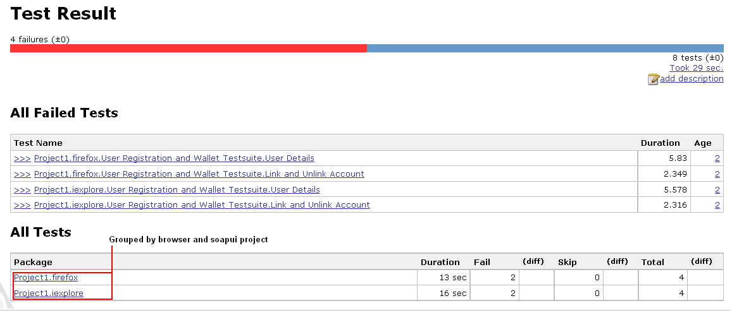The width and height of the screenshot is (732, 320).
Task: Expand >>> for firefox Link and Unlink Account
Action: click(x=22, y=174)
